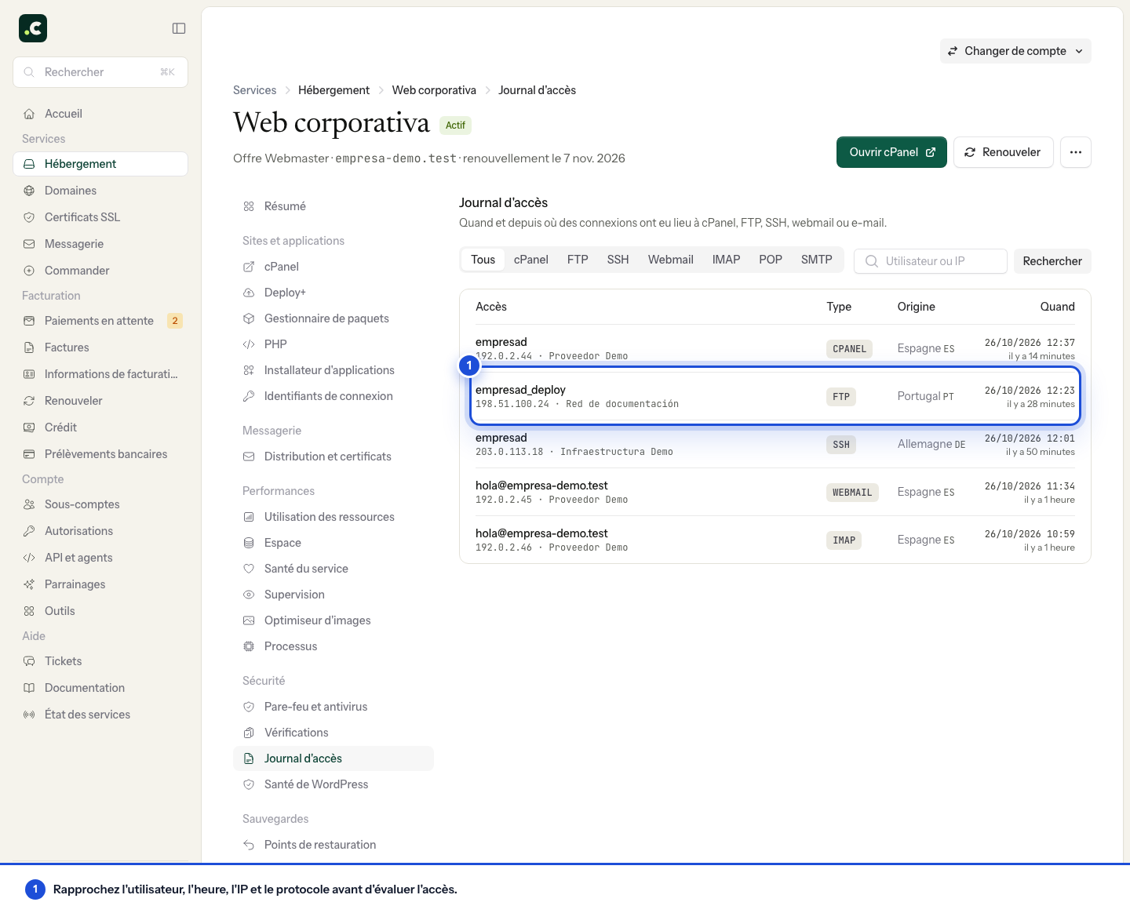Select the SSH filter tab
This screenshot has width=1130, height=913.
[x=618, y=260]
